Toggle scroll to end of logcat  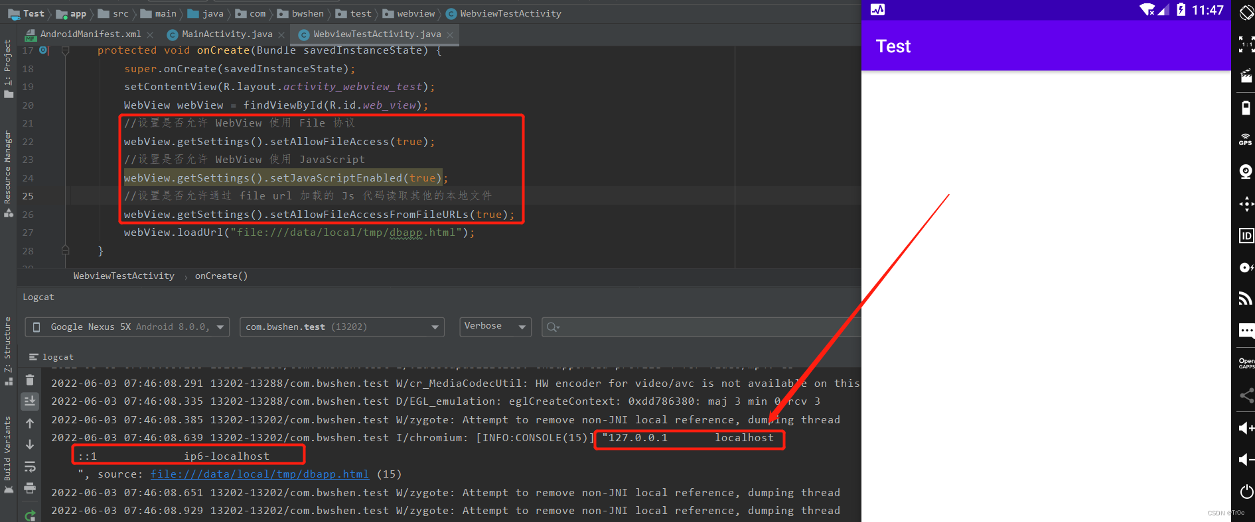30,401
